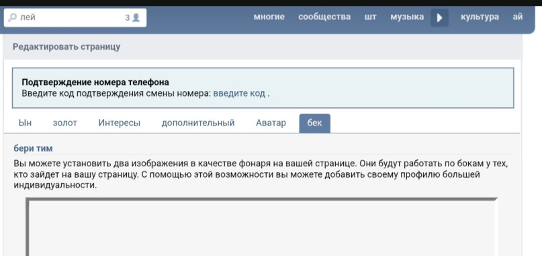542x256 pixels.
Task: Open сообщества in the top navigation
Action: [324, 17]
